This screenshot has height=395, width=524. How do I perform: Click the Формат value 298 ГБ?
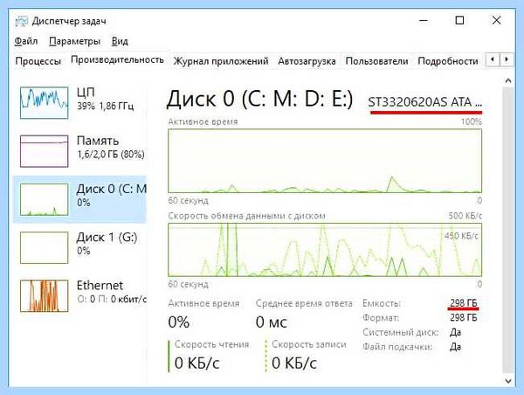tap(463, 317)
